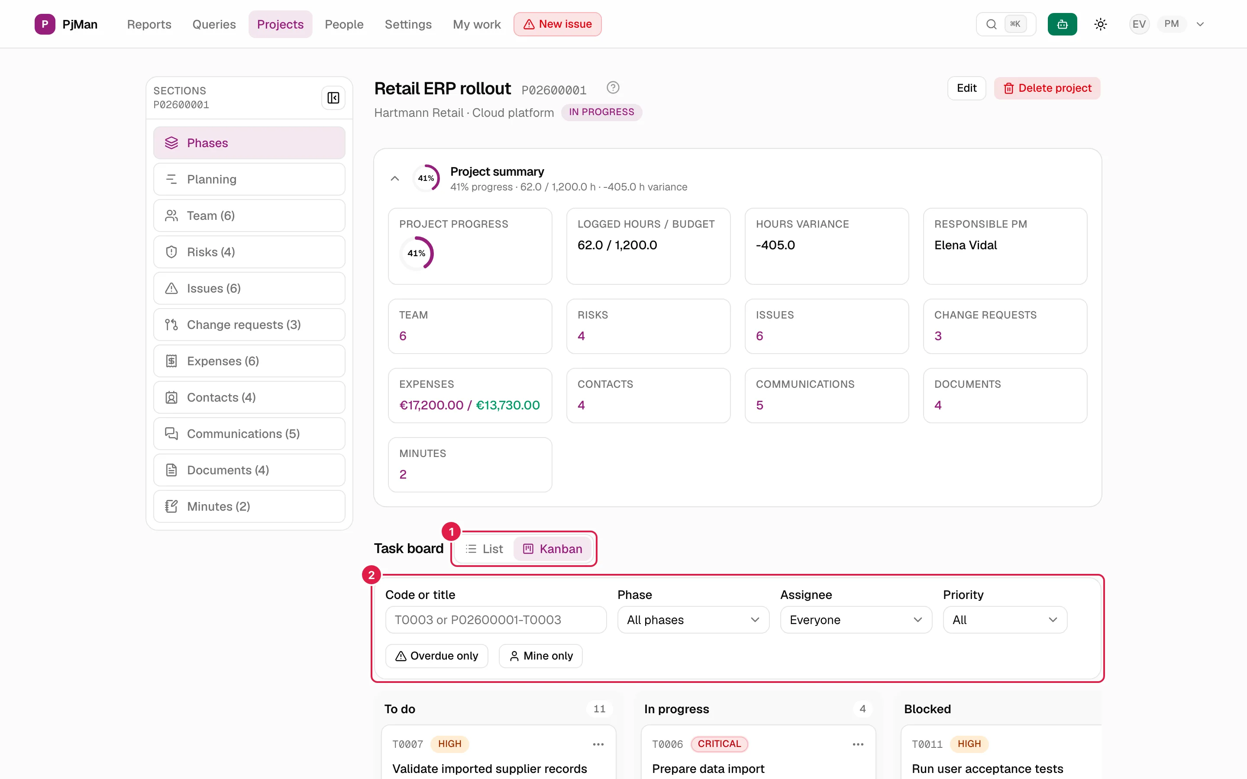Open Expenses (6) section
1247x779 pixels.
[x=249, y=361]
